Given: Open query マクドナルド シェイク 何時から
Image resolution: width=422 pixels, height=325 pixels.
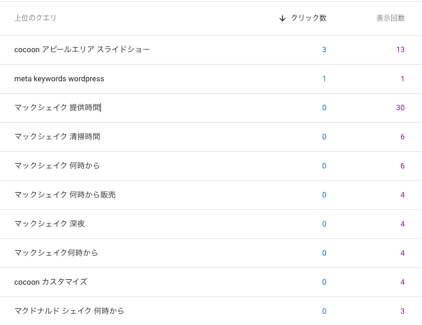Looking at the screenshot, I should 69,311.
